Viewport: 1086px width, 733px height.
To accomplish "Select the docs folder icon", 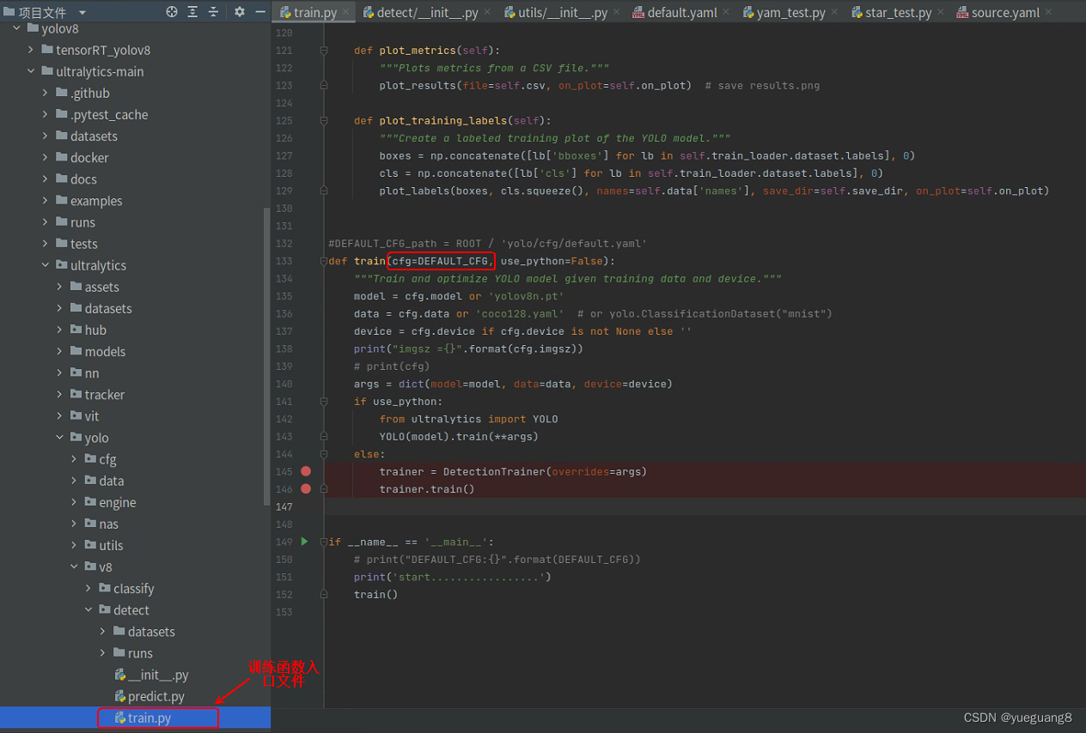I will 62,179.
